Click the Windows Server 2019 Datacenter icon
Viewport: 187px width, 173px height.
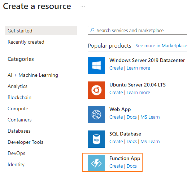click(96, 66)
